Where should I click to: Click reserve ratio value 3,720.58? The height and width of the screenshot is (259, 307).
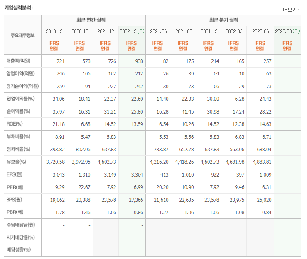(x=55, y=162)
